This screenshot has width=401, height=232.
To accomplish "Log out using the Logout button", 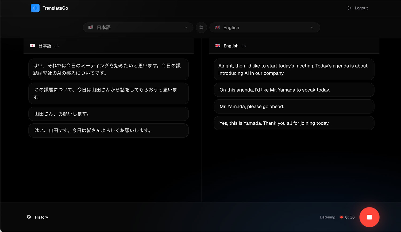I will (358, 8).
